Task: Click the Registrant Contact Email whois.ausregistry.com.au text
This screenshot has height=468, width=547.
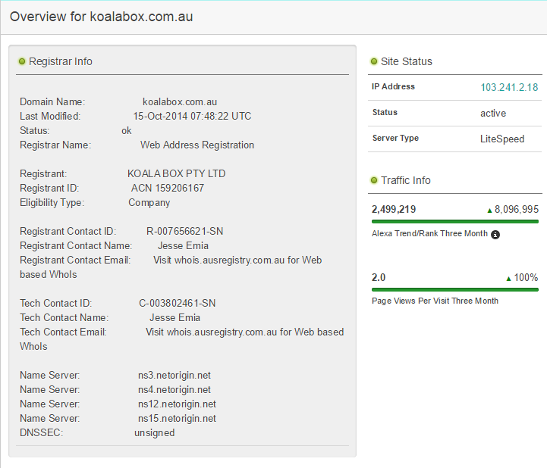Action: click(230, 261)
